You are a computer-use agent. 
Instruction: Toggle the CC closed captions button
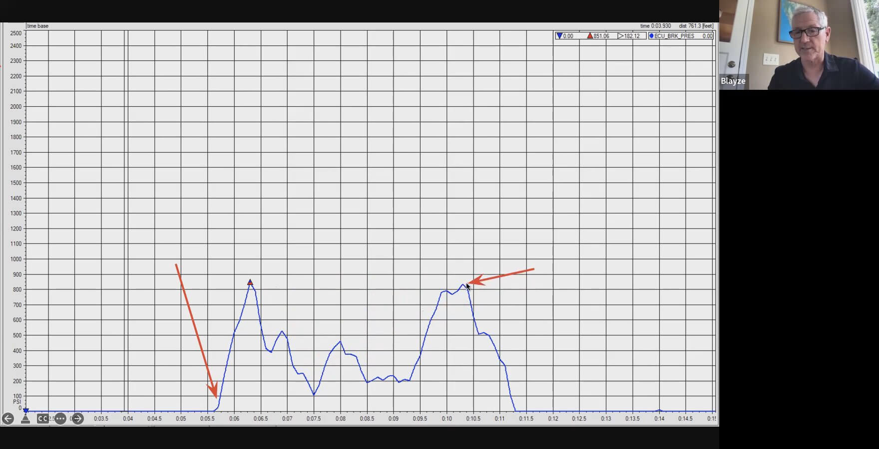click(43, 419)
